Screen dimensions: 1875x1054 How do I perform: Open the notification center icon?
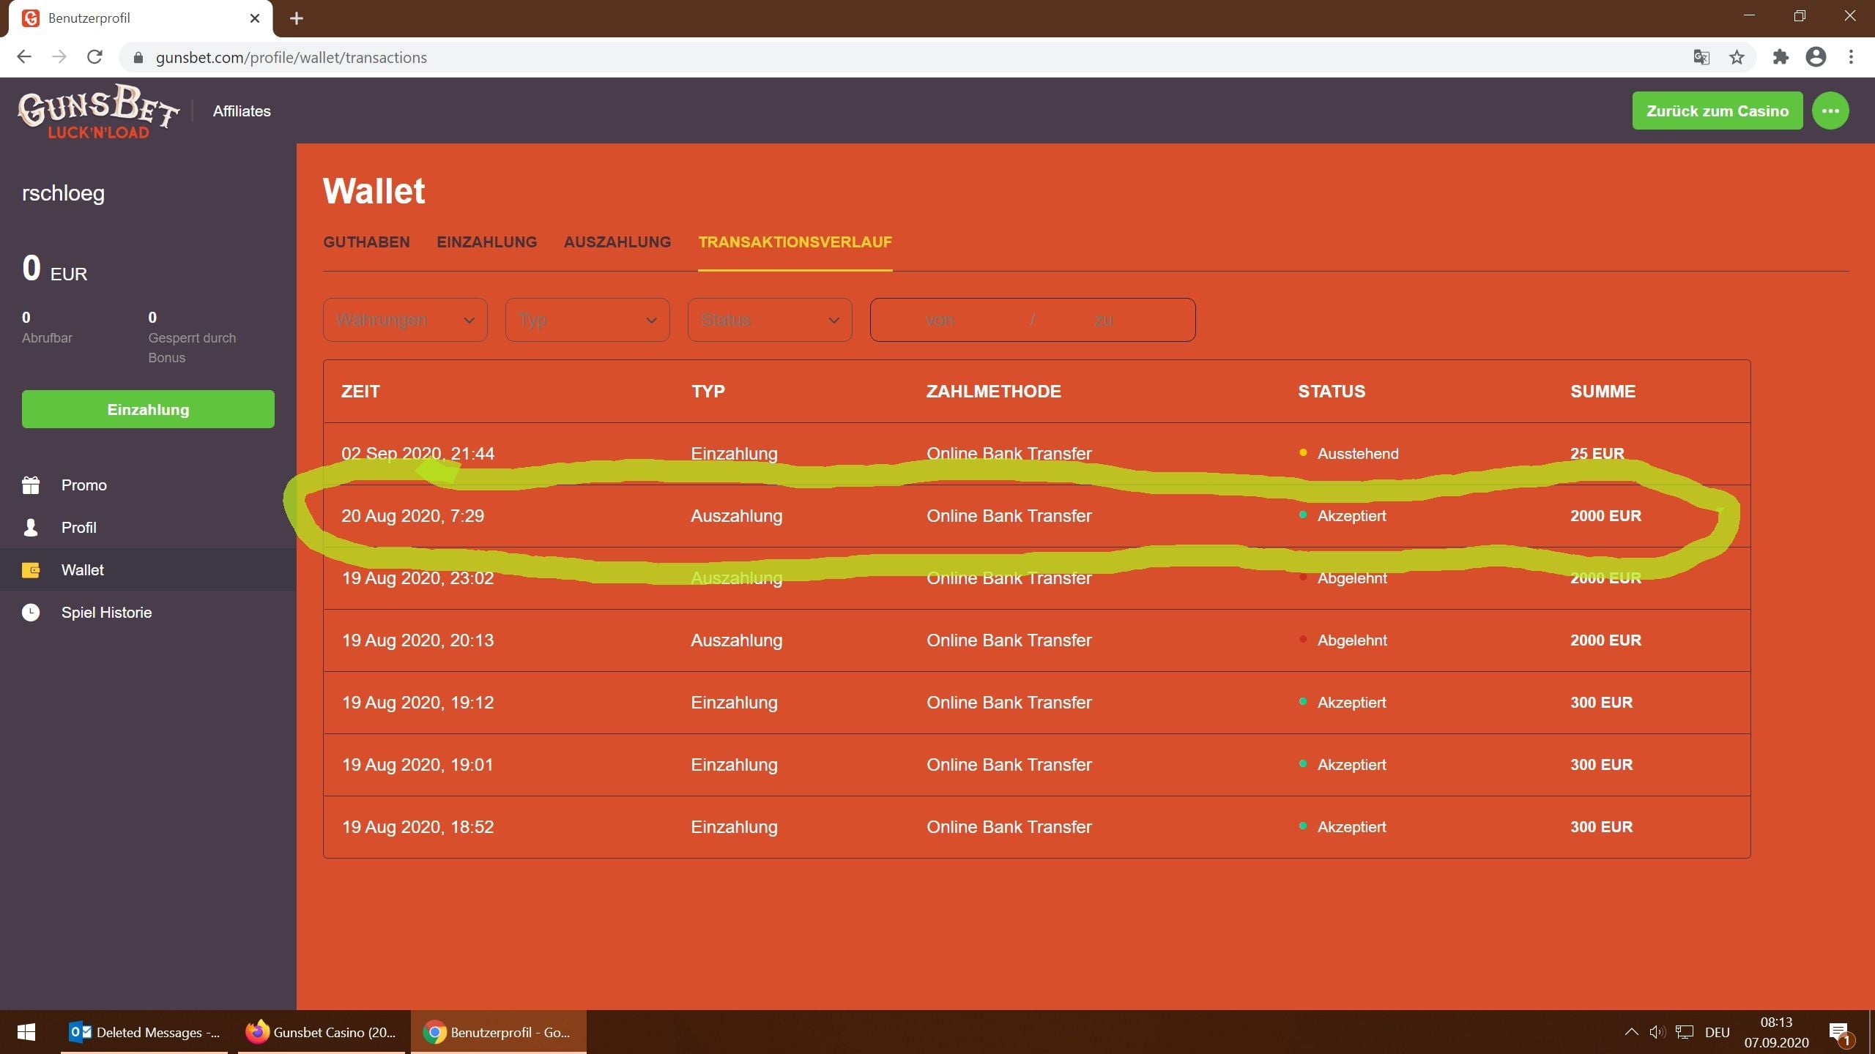coord(1840,1033)
